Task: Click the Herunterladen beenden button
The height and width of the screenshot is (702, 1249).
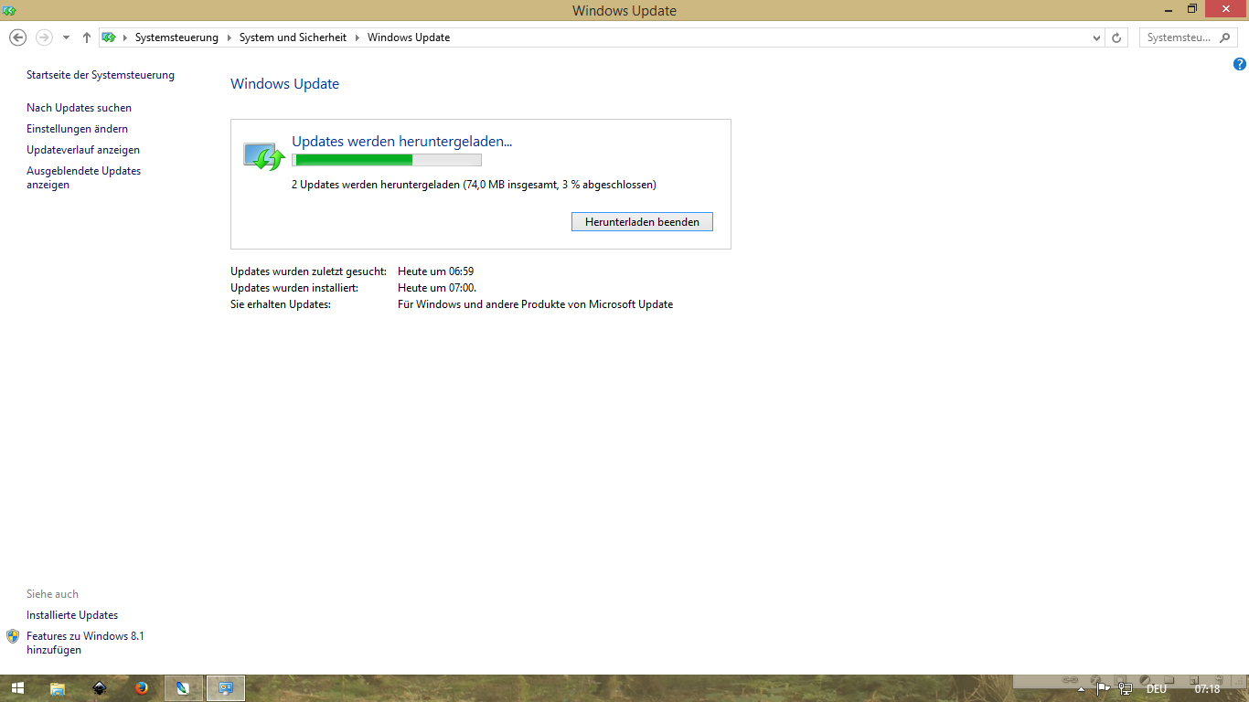Action: [642, 222]
